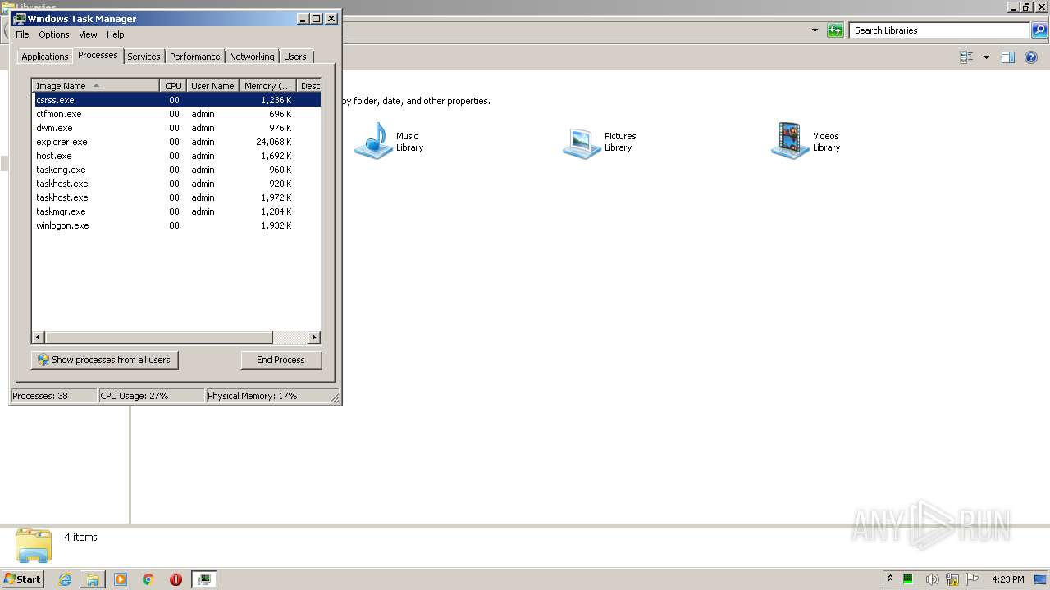Screen dimensions: 1050x590
Task: Switch to the Applications tab
Action: [44, 57]
